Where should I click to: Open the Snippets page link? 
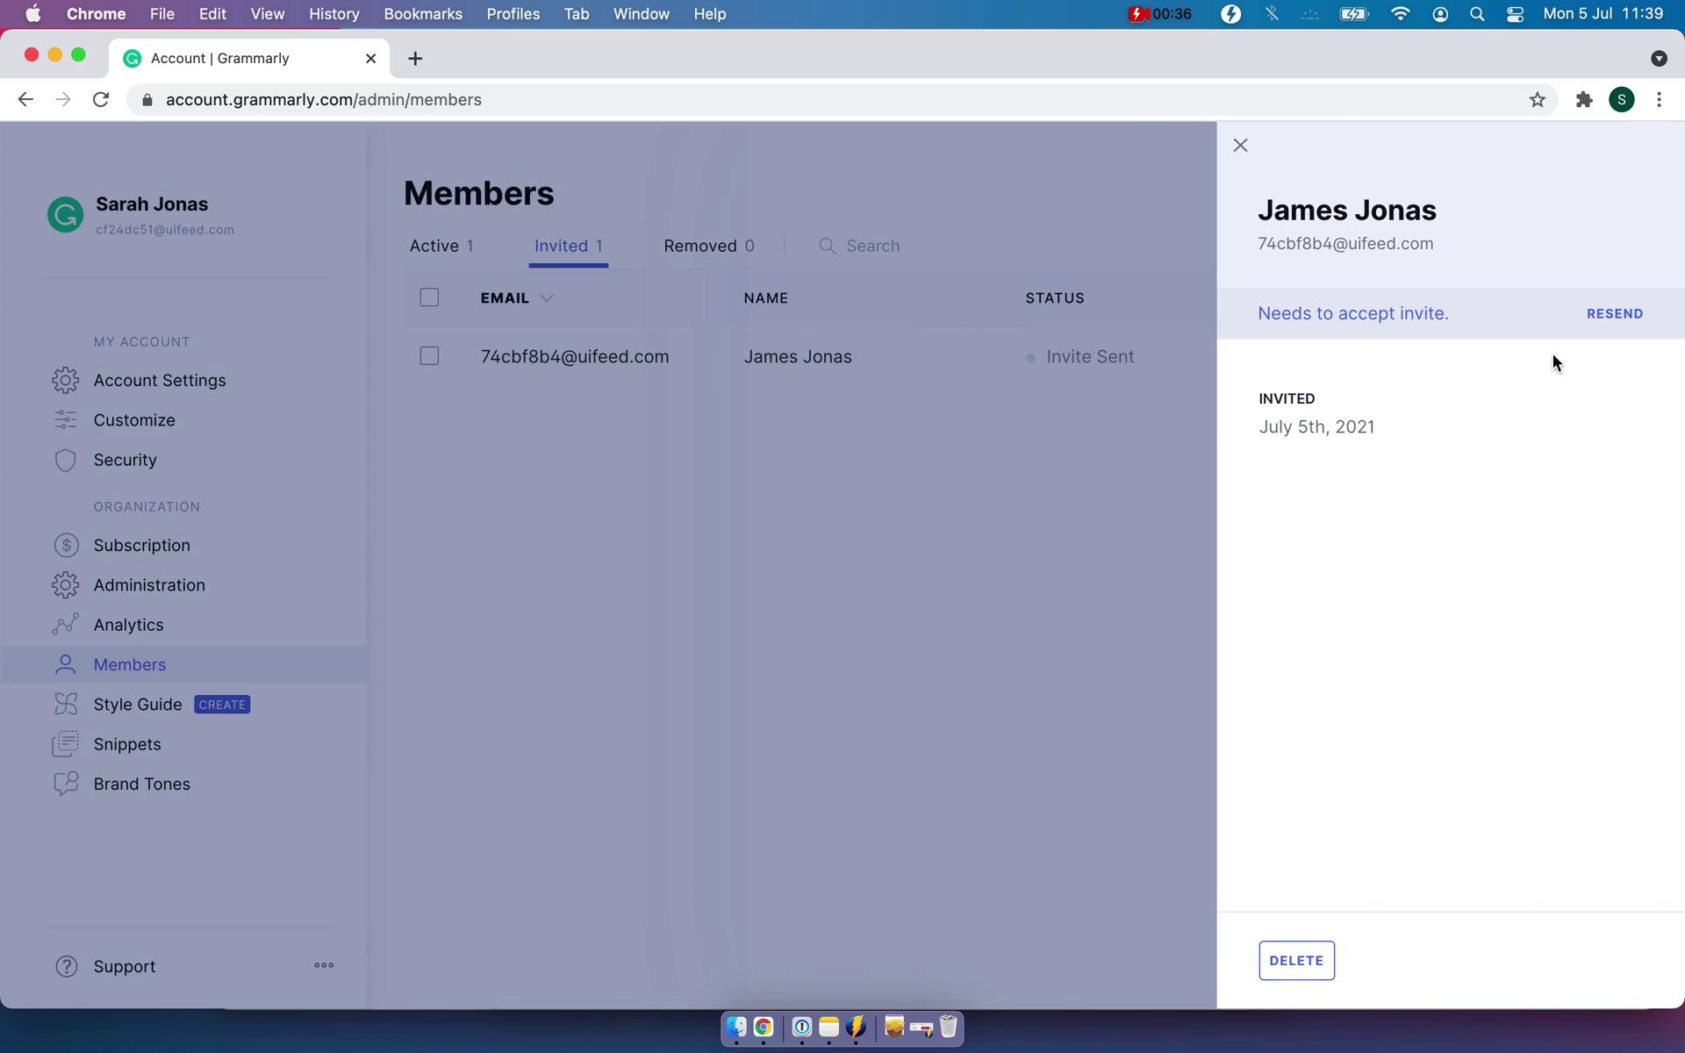tap(127, 744)
